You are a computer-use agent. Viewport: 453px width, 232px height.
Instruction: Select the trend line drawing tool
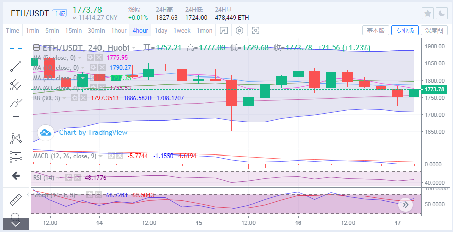pos(16,66)
